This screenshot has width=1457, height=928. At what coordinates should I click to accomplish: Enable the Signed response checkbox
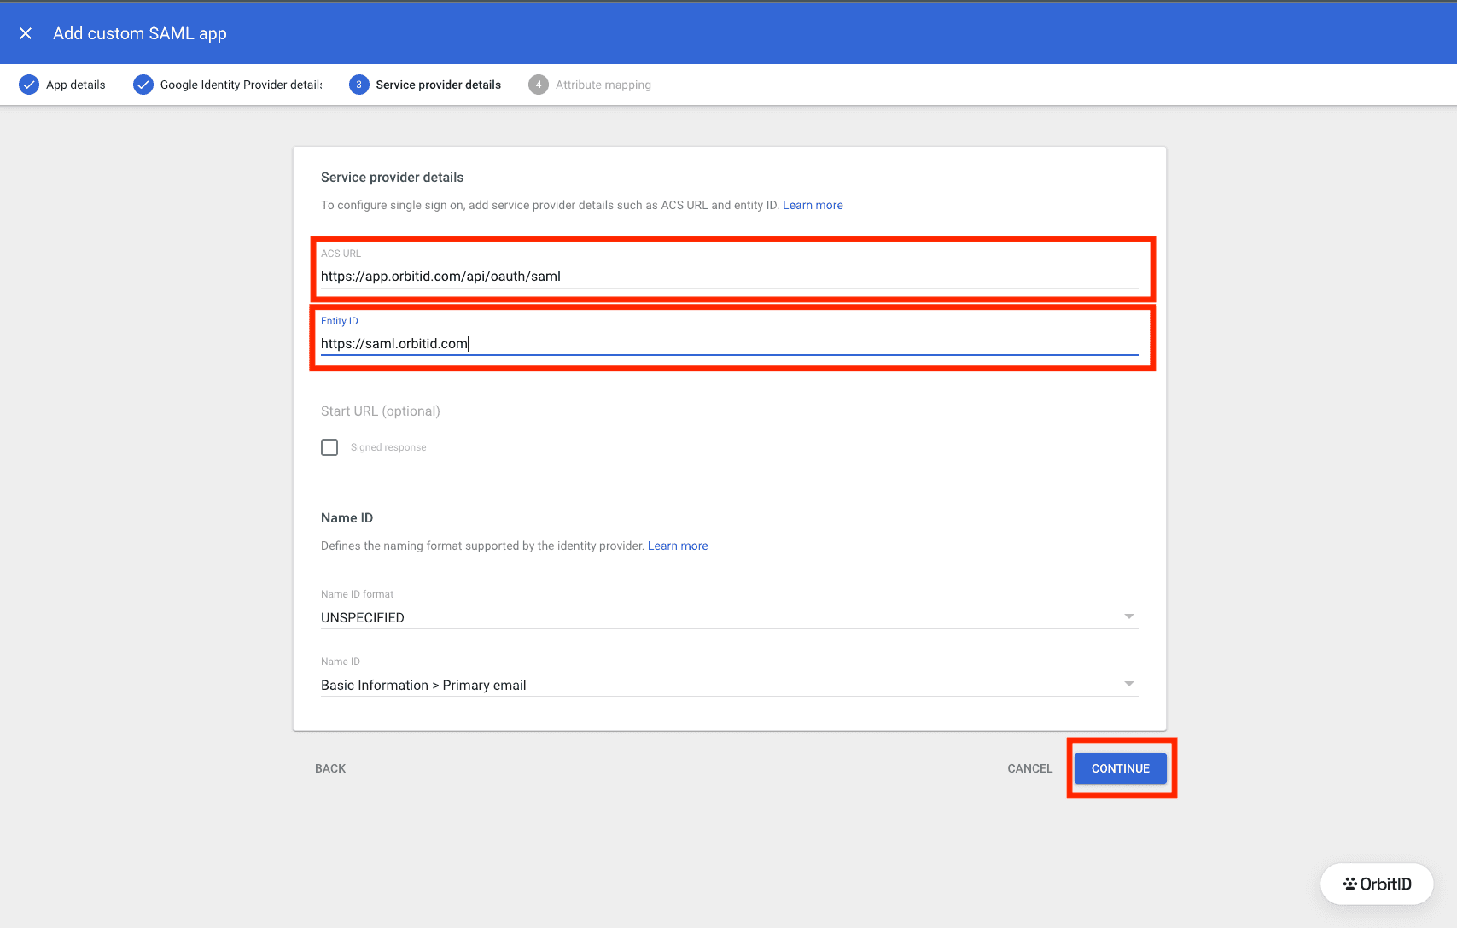[x=329, y=447]
